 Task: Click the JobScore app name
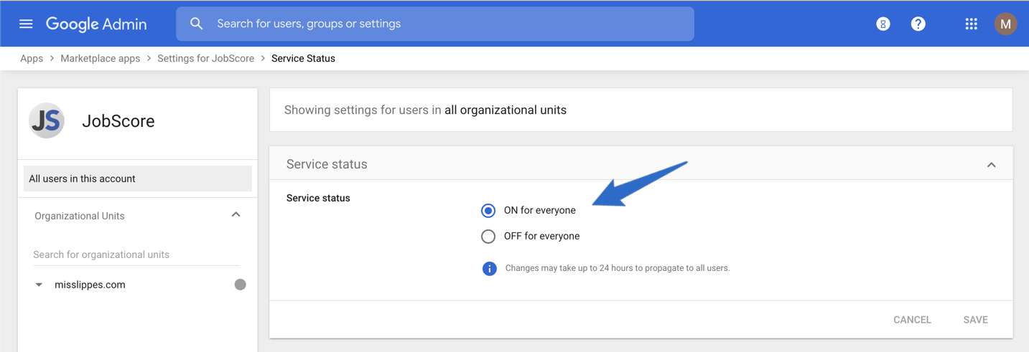pos(118,121)
